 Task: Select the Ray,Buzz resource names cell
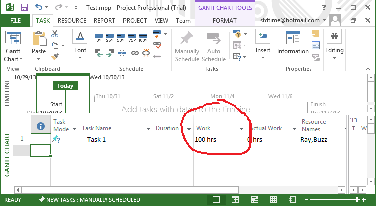coord(323,139)
